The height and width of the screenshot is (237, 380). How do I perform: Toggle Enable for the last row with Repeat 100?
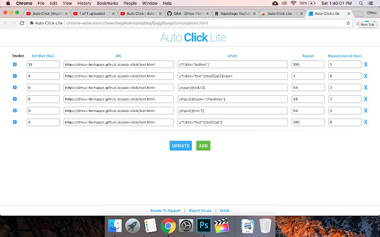click(x=15, y=122)
